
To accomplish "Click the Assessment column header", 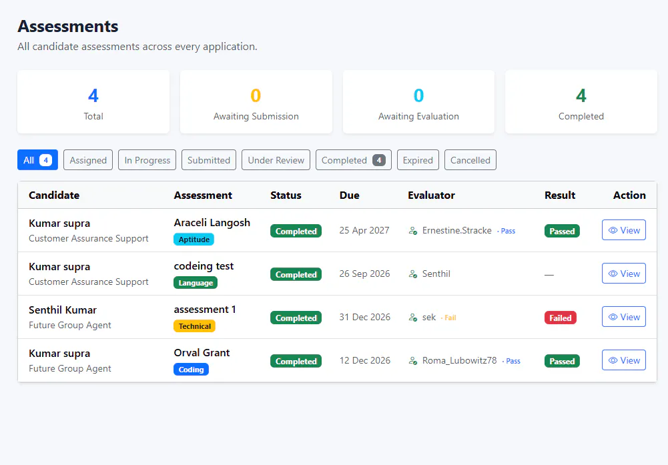I will (203, 195).
